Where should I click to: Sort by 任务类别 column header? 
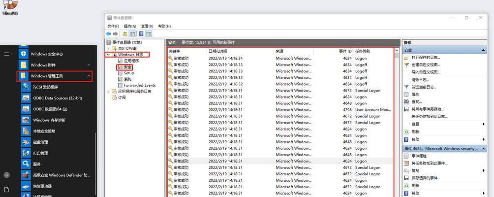pos(373,51)
